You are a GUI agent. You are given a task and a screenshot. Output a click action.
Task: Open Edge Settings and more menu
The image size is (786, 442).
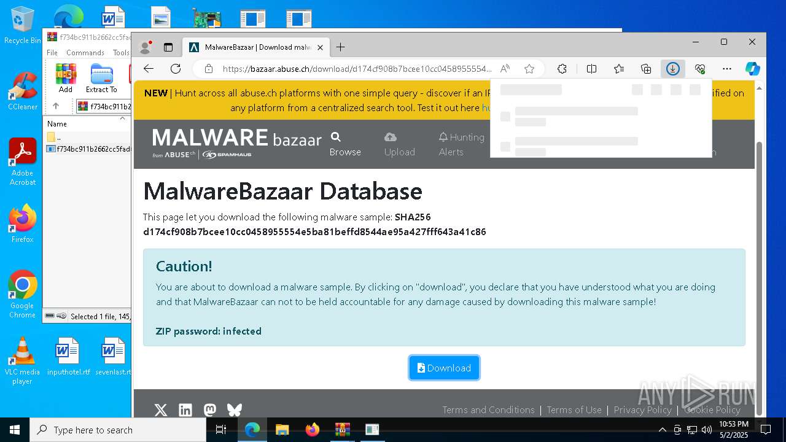[727, 69]
